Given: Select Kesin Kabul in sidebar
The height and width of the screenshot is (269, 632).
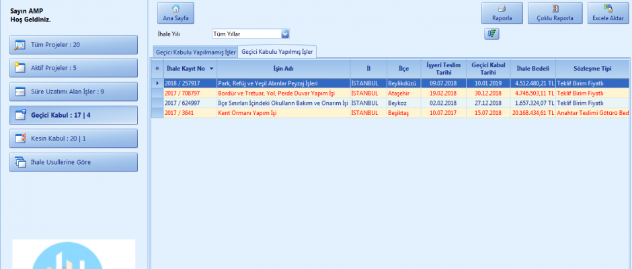Looking at the screenshot, I should [x=74, y=139].
